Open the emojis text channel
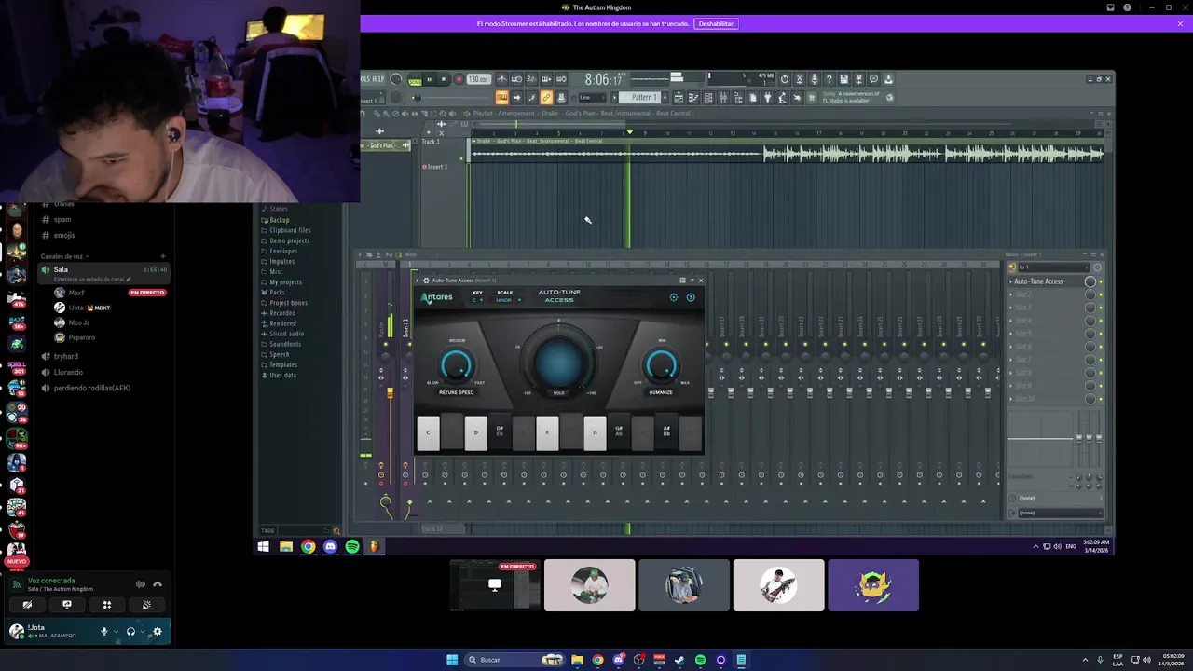The image size is (1193, 671). tap(63, 235)
